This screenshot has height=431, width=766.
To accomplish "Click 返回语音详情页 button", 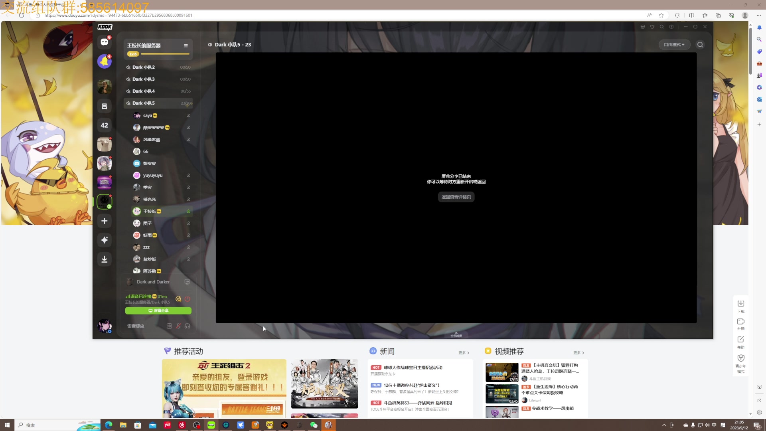I will click(456, 197).
